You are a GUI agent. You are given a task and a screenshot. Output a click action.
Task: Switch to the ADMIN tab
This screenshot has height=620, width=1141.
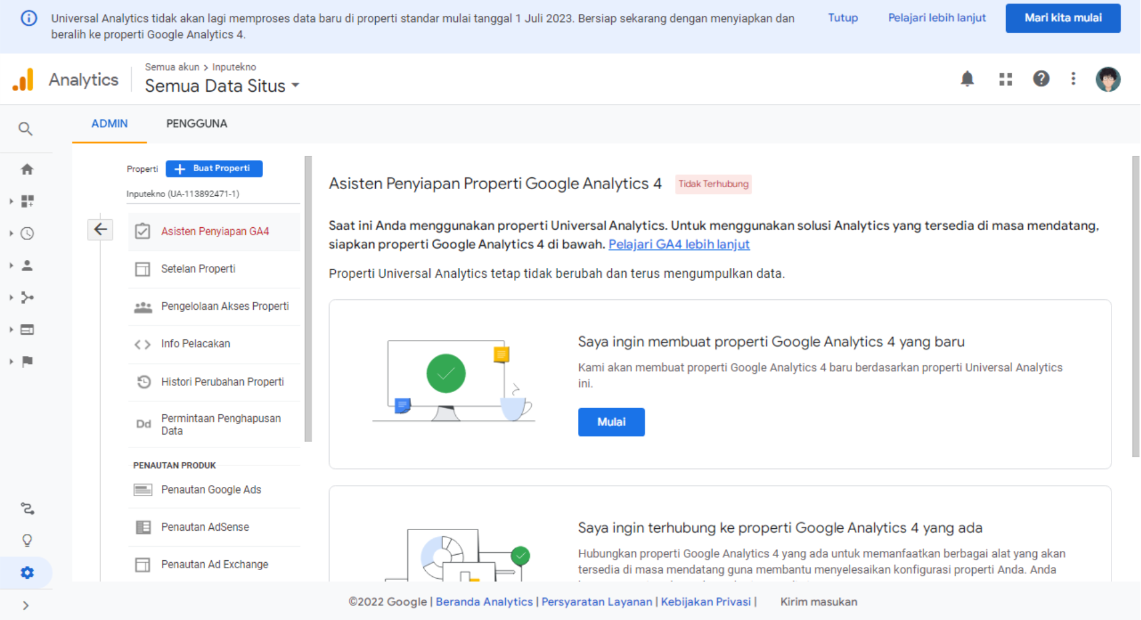pyautogui.click(x=110, y=124)
